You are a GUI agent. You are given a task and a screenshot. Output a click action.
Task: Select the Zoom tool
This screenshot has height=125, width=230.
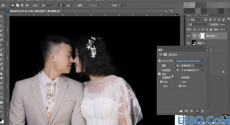click(1, 107)
